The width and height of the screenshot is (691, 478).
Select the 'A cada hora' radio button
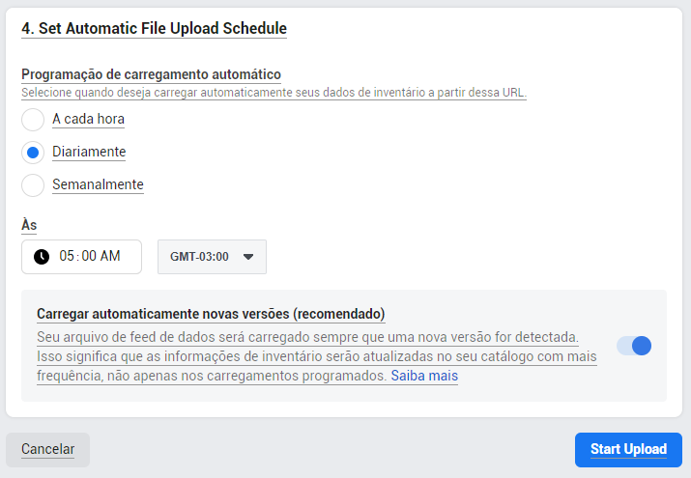click(x=33, y=120)
